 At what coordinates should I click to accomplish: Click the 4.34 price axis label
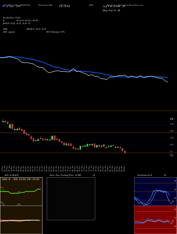(x=172, y=124)
